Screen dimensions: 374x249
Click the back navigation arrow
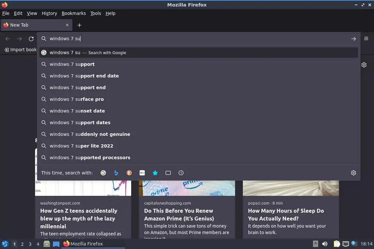pos(8,39)
